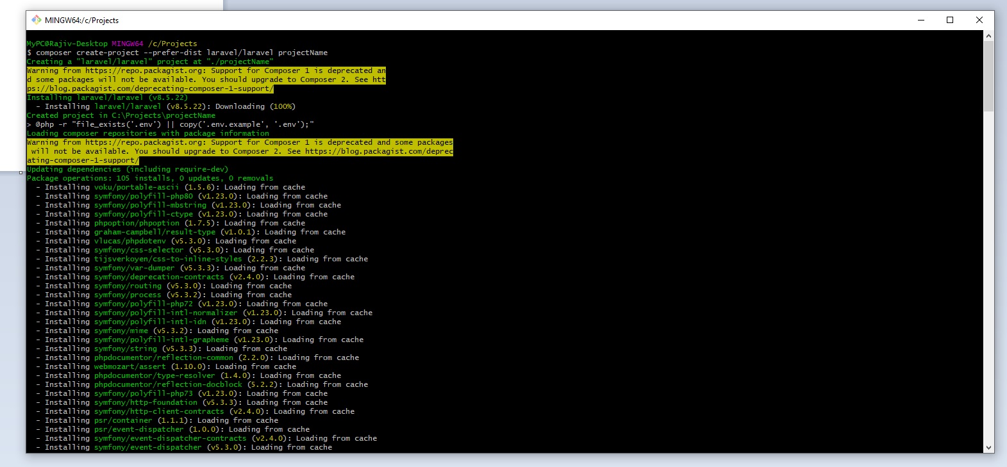The image size is (1007, 467).
Task: Click the psr/event-dispatcher install line
Action: pyautogui.click(x=173, y=429)
